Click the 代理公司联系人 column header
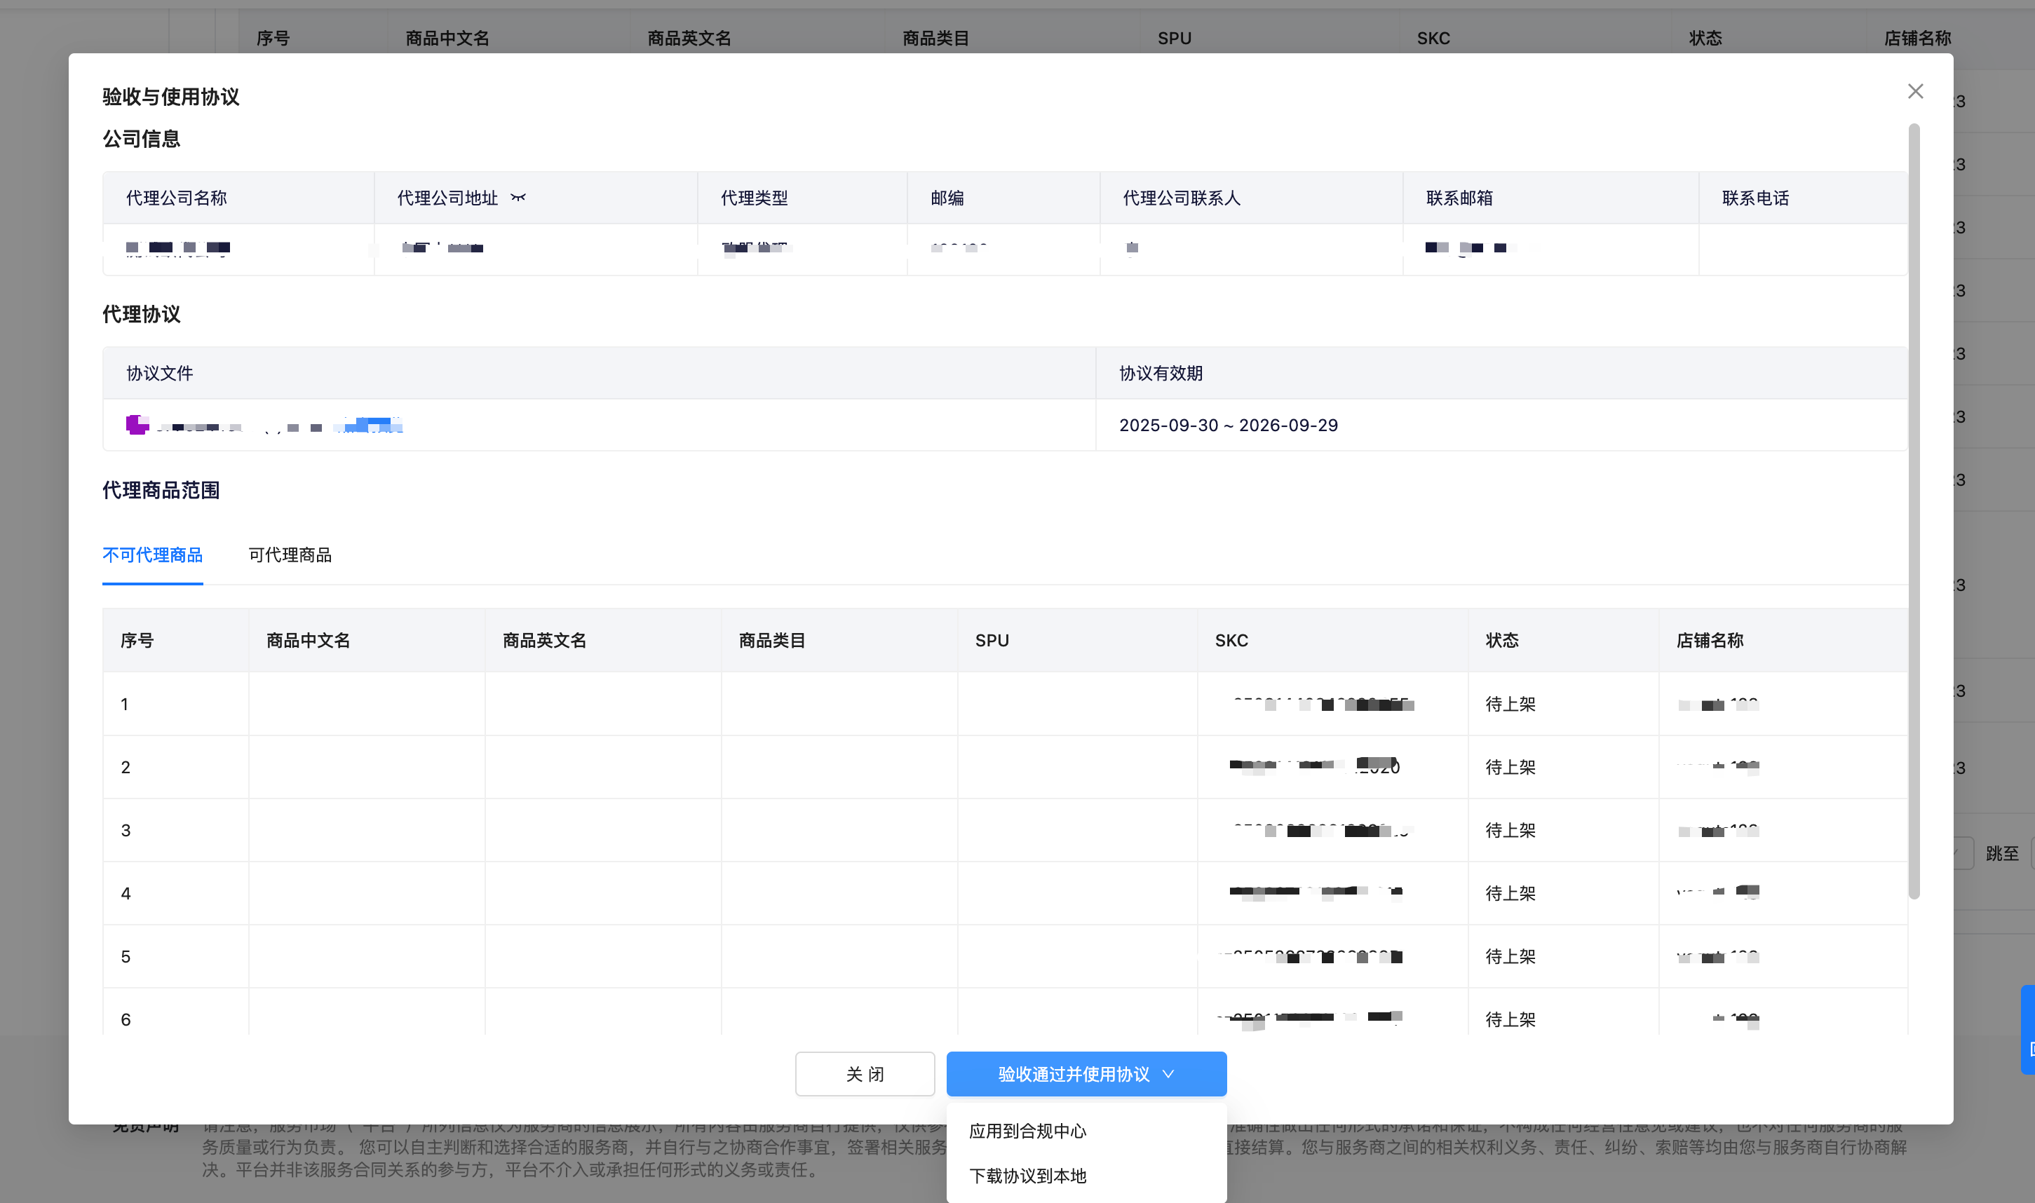 [x=1180, y=198]
